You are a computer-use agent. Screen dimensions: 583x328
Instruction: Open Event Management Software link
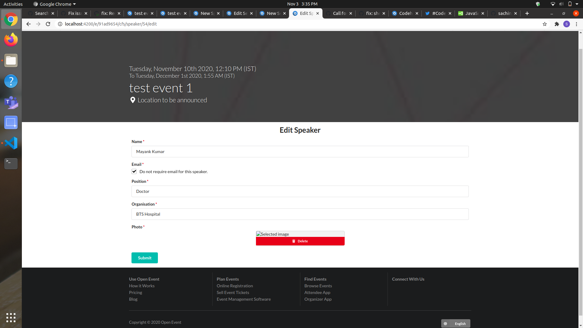pos(244,299)
